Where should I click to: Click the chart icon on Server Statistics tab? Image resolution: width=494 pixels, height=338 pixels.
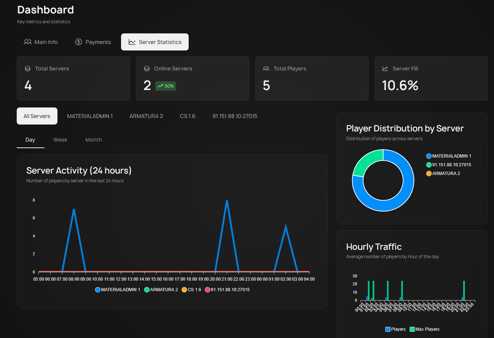[x=133, y=42]
